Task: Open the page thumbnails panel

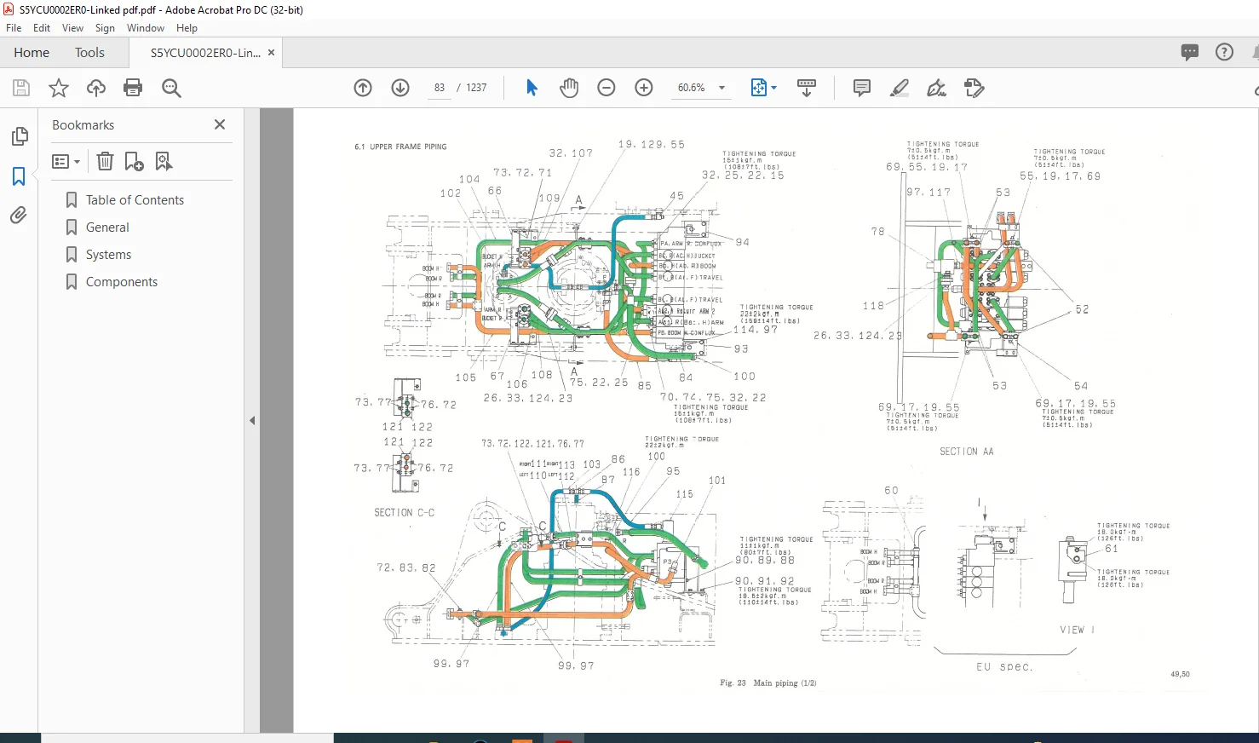Action: click(19, 136)
